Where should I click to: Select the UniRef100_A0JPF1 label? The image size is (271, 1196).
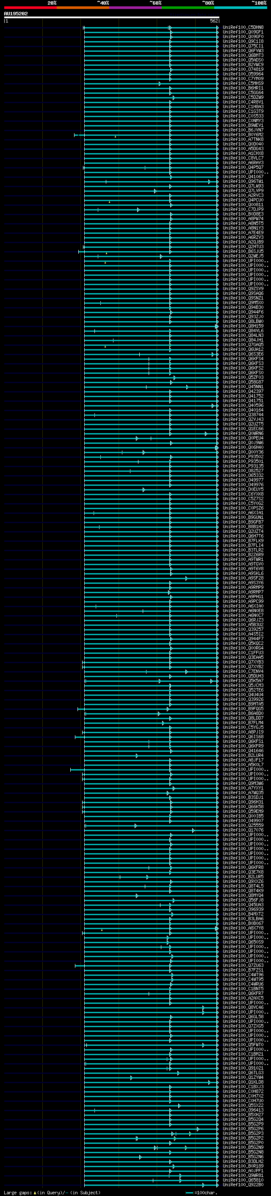click(x=243, y=1171)
